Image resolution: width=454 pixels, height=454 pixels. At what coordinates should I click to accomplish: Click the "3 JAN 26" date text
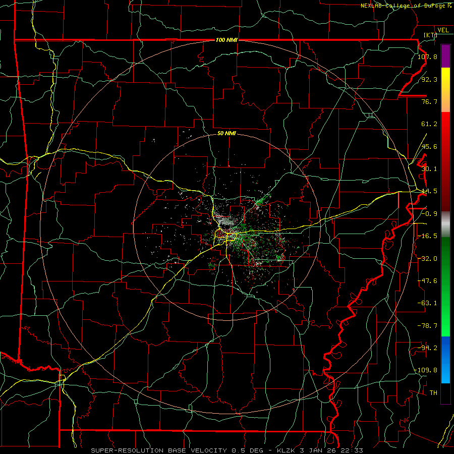tap(318, 450)
